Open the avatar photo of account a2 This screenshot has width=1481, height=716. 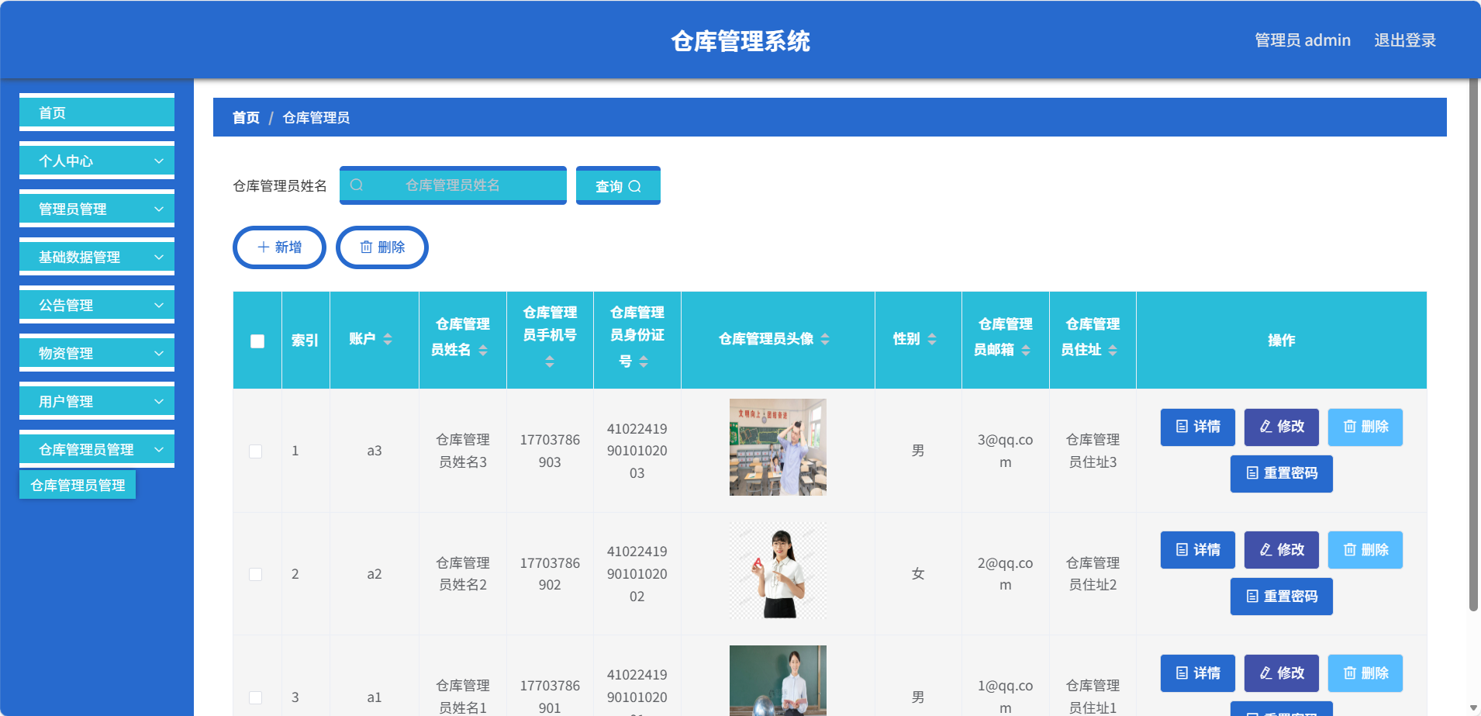(x=778, y=570)
